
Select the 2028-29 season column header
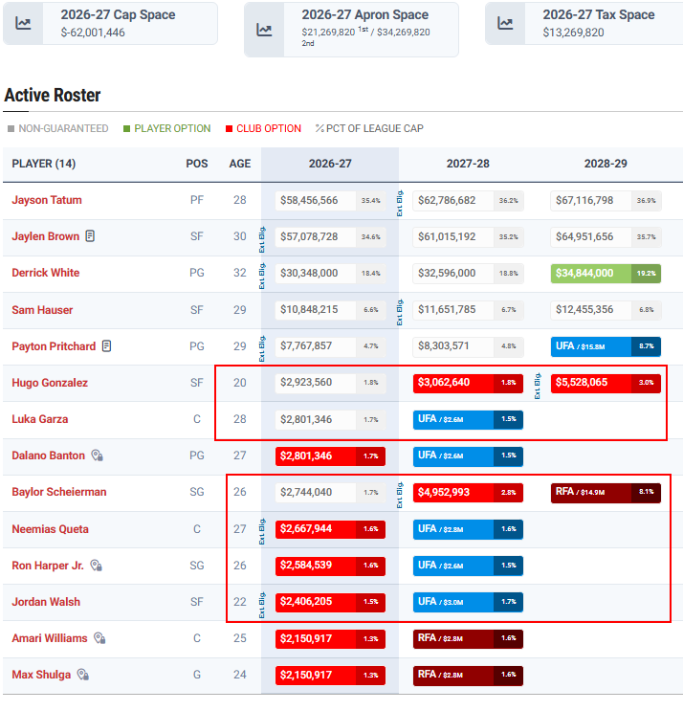pos(606,164)
